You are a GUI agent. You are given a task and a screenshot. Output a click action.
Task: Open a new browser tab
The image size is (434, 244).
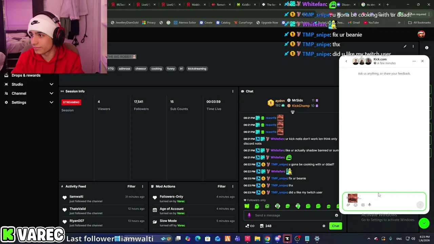388,5
